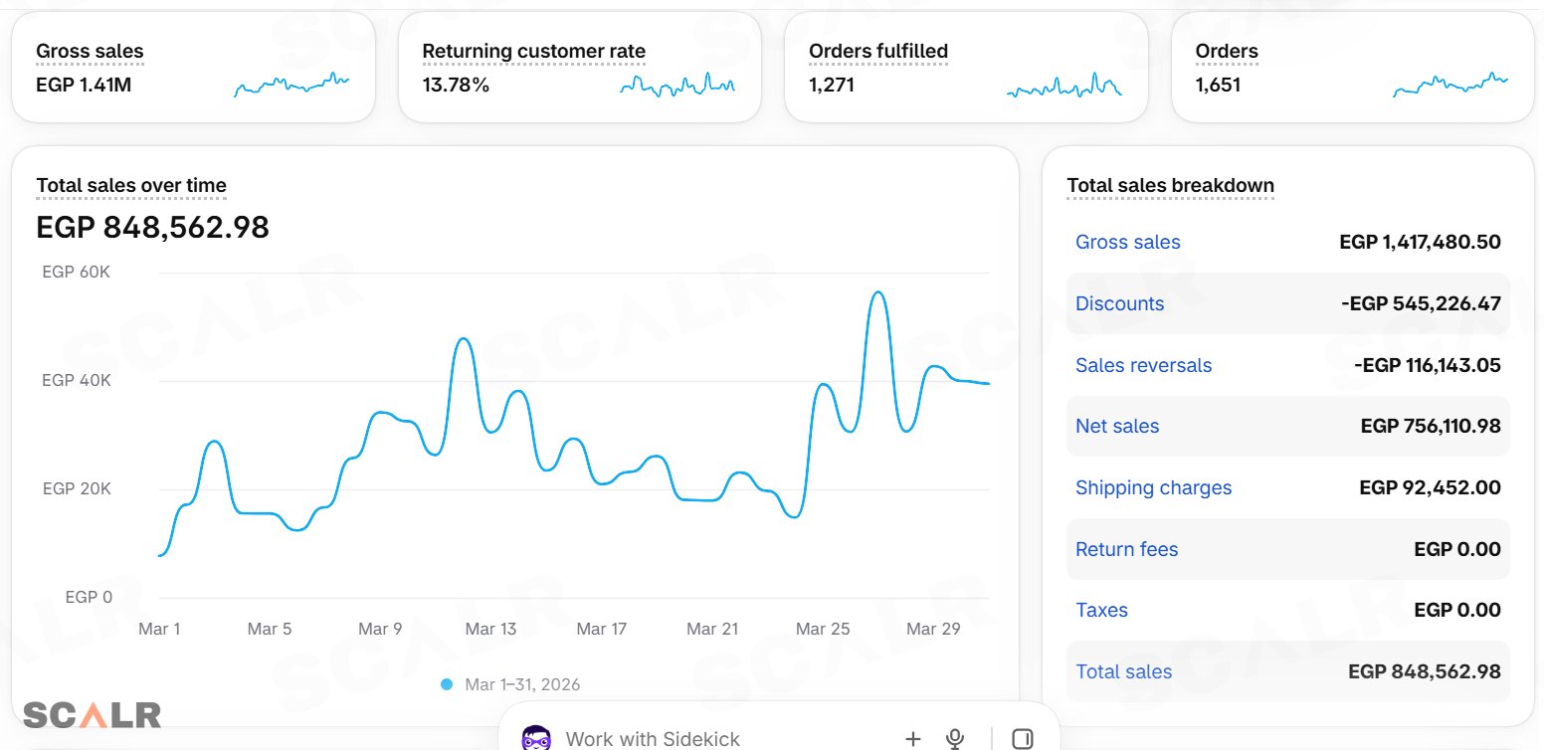Click the EGP 848,562.98 chart total

152,227
